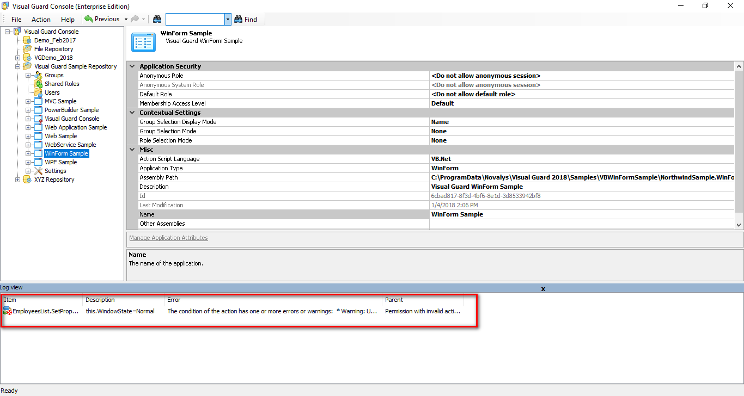
Task: Click the File Repository icon
Action: pos(28,49)
